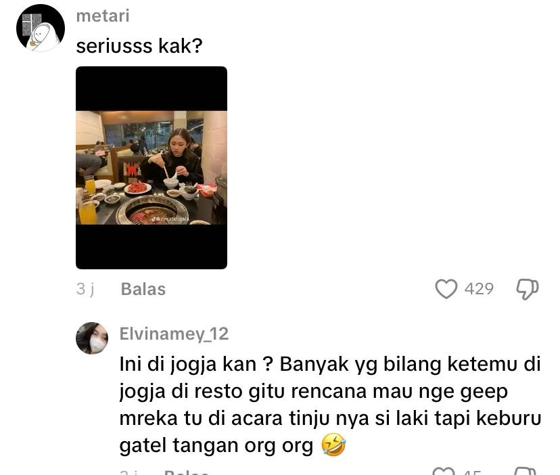Tap the TikTok watermark inside the photo
The image size is (560, 475).
170,219
